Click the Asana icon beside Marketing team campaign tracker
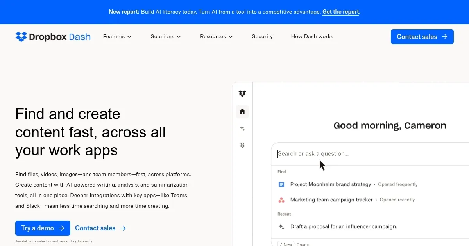 pos(281,200)
